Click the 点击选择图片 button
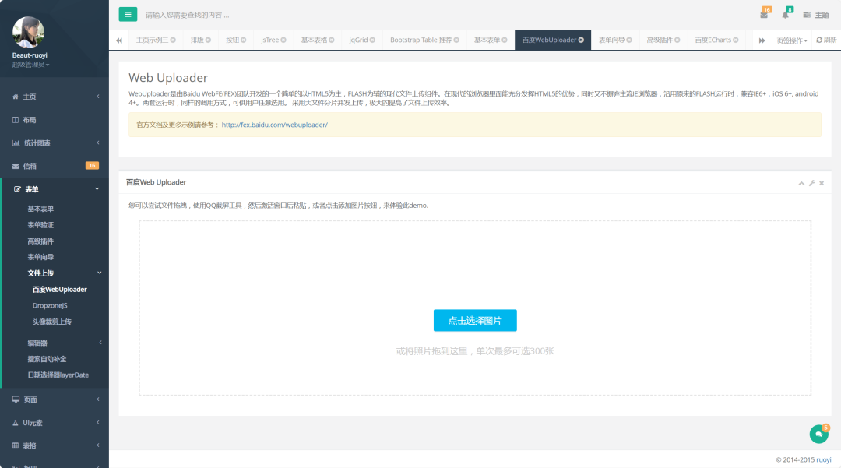841x468 pixels. tap(475, 321)
